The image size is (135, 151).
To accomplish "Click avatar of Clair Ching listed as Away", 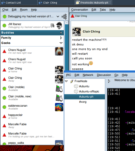I will pos(59,79).
